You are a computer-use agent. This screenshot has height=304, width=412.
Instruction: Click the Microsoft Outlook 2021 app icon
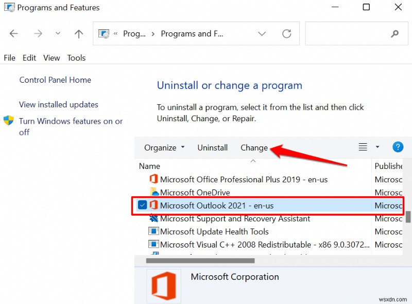click(153, 205)
